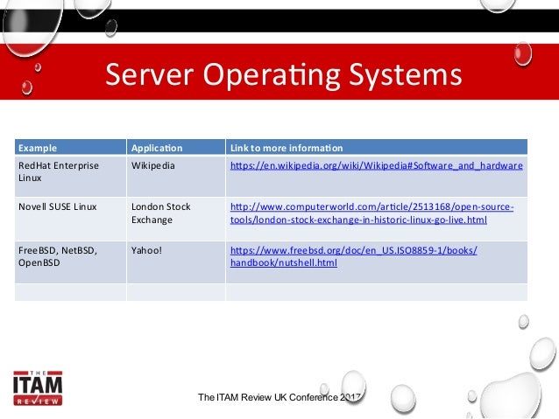
Task: Open the Wikipedia software and hardware link
Action: click(x=376, y=166)
